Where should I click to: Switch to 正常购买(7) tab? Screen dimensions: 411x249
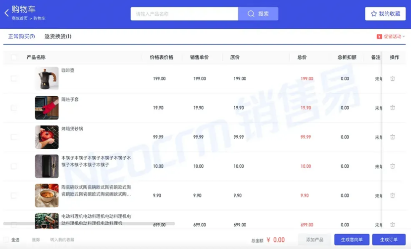(x=21, y=37)
